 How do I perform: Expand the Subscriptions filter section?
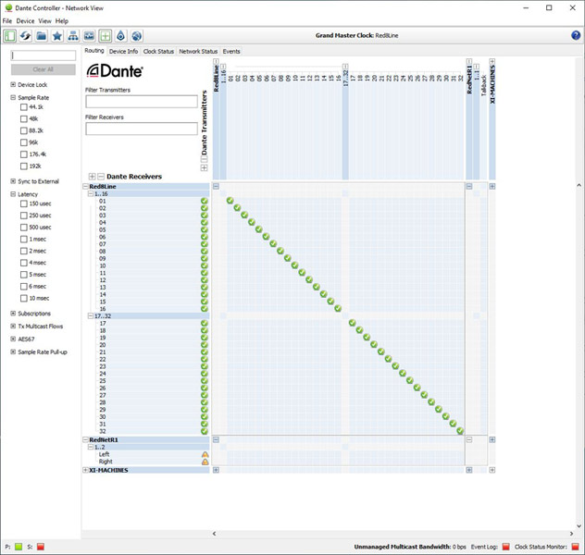[13, 314]
